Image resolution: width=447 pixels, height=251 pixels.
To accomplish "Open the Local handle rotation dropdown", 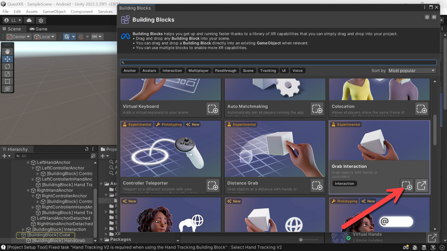I will click(x=44, y=37).
